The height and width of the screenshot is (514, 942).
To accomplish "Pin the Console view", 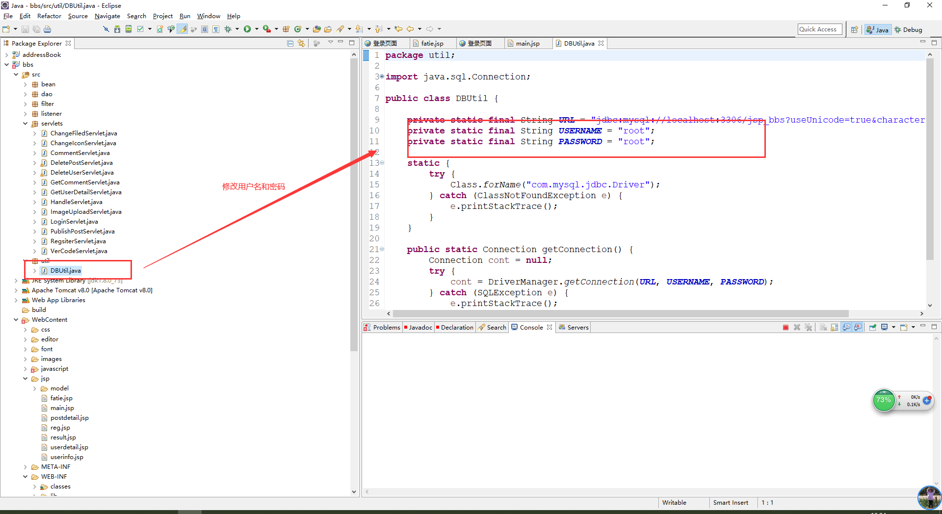I will click(x=872, y=327).
